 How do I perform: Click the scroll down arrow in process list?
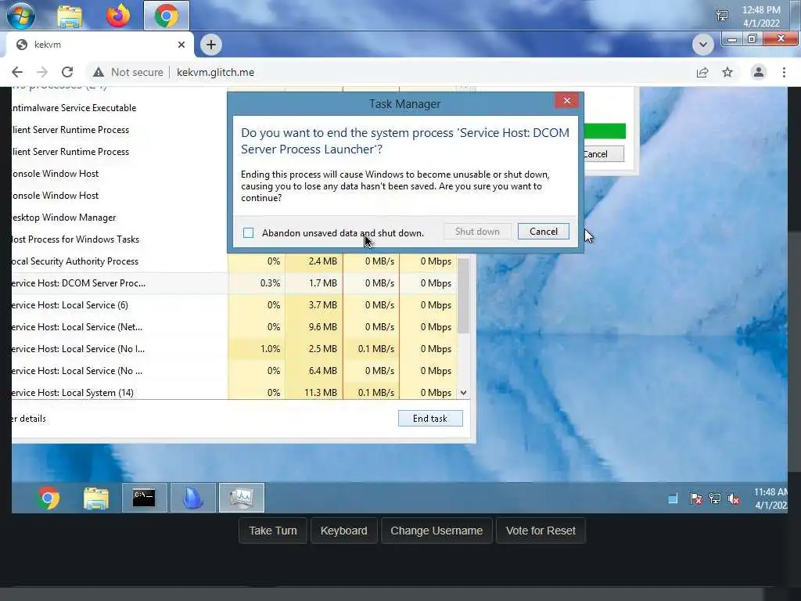point(463,393)
